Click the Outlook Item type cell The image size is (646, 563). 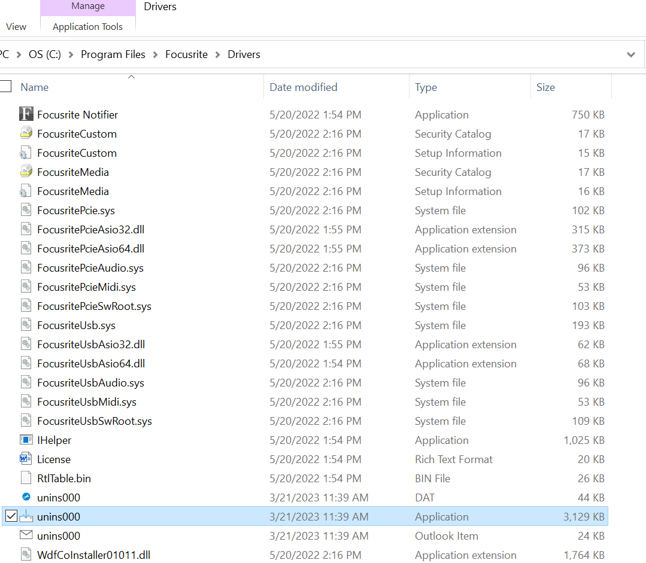pyautogui.click(x=446, y=536)
